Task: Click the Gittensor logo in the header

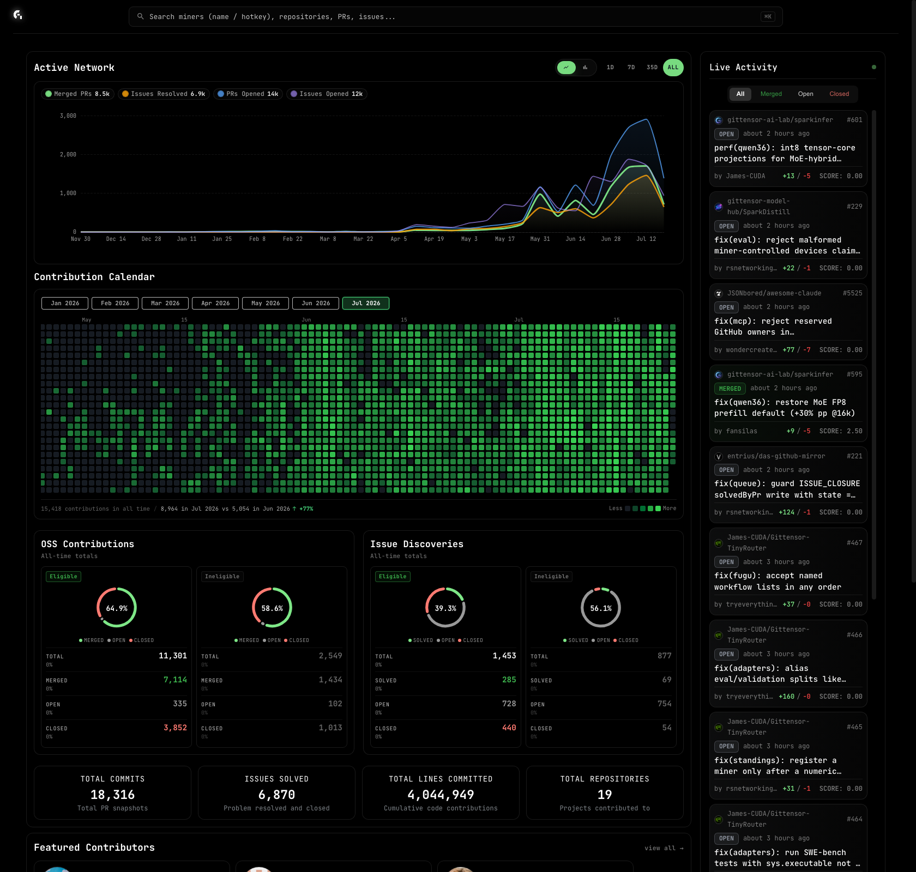Action: tap(18, 15)
